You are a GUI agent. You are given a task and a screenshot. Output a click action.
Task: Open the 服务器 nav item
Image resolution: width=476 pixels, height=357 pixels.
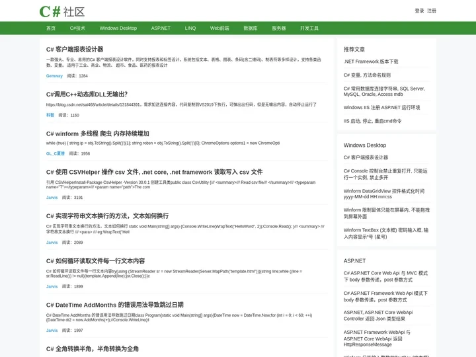[x=279, y=28]
